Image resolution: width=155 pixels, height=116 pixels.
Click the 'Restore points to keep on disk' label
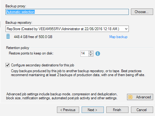pyautogui.click(x=31, y=53)
